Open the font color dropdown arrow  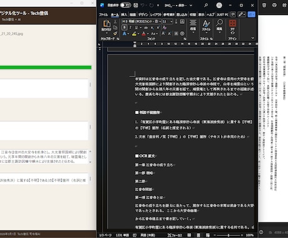tap(148, 34)
